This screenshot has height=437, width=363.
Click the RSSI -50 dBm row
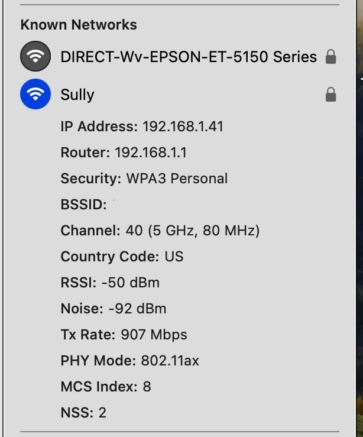[x=110, y=283]
